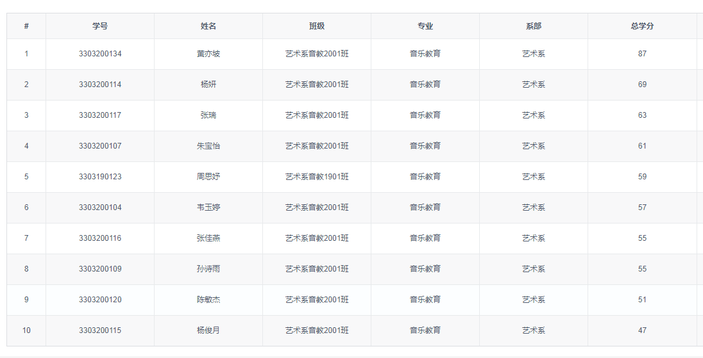Select the 班级 column header

click(316, 26)
